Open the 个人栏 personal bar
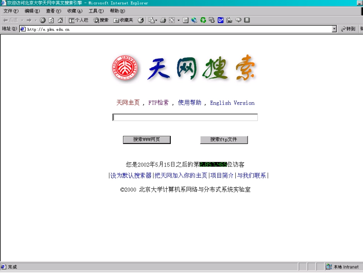Image resolution: width=363 pixels, height=273 pixels. point(78,20)
